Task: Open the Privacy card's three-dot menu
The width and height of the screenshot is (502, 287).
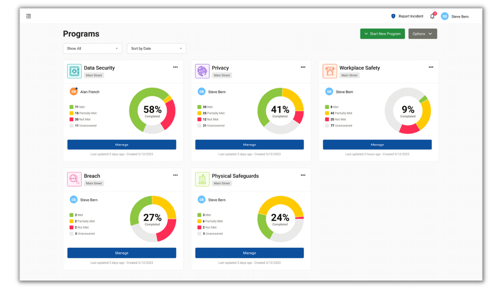Action: coord(303,67)
